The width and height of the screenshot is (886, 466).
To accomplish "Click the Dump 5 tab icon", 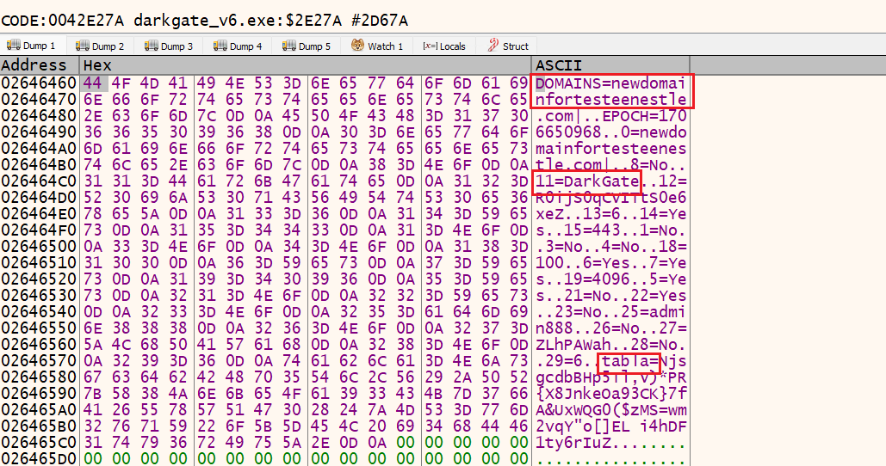I will click(x=288, y=46).
